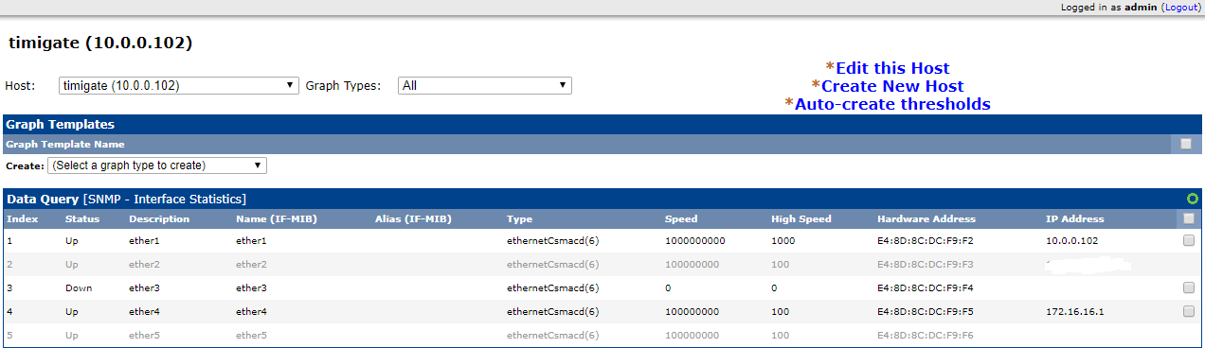Open the Auto-create thresholds link
Screen dimensions: 1205x348
pyautogui.click(x=892, y=104)
